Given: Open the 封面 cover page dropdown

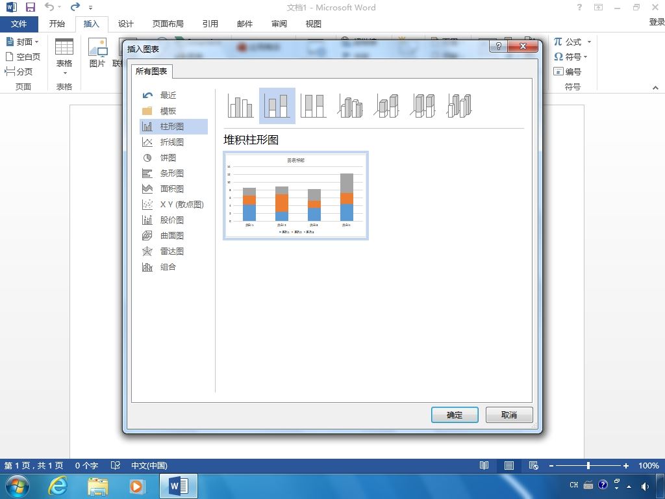Looking at the screenshot, I should [23, 42].
